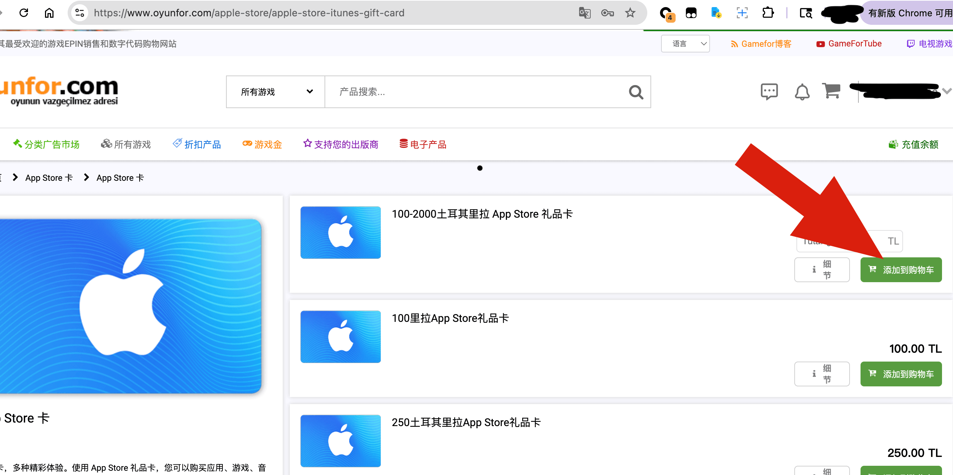Open the shopping cart icon in header
Screen dimensions: 953x475
[831, 91]
